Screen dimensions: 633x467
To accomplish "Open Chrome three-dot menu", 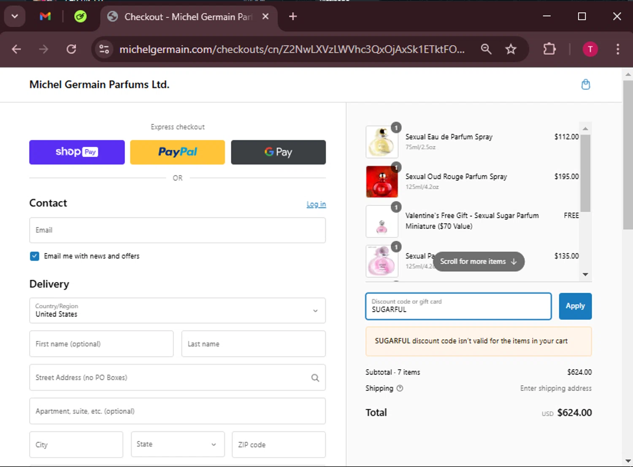I will pyautogui.click(x=618, y=49).
